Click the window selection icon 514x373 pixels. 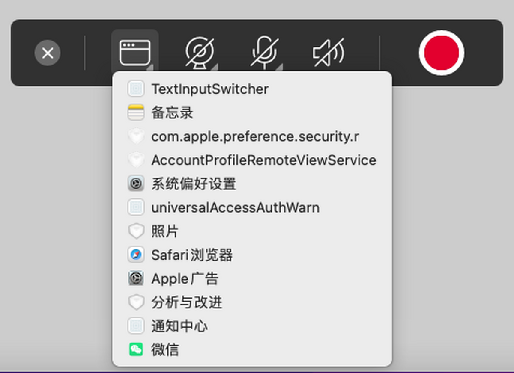point(134,53)
